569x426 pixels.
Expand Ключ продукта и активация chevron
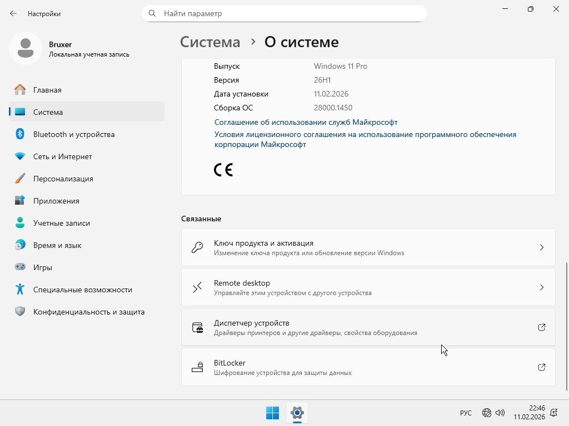[542, 247]
